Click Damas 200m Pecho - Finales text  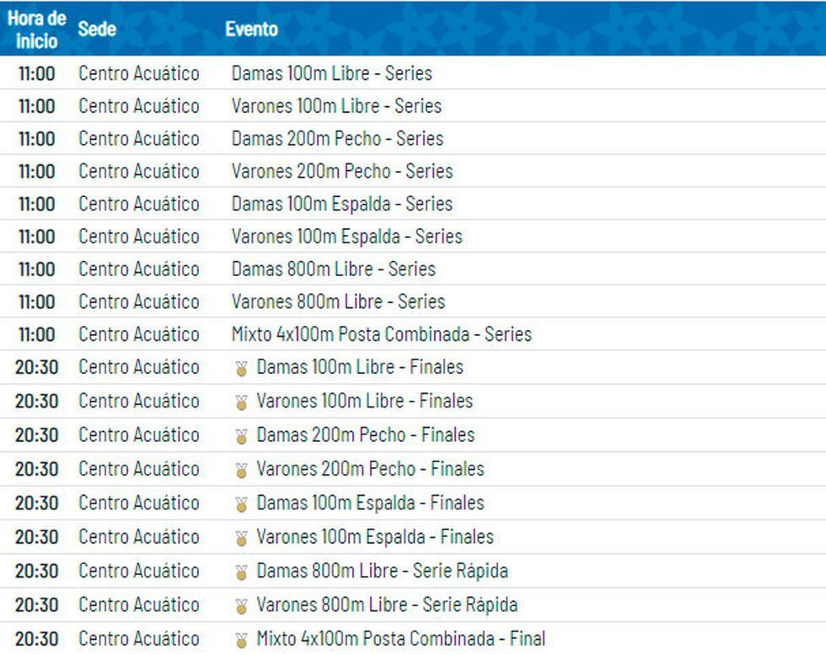pyautogui.click(x=365, y=435)
